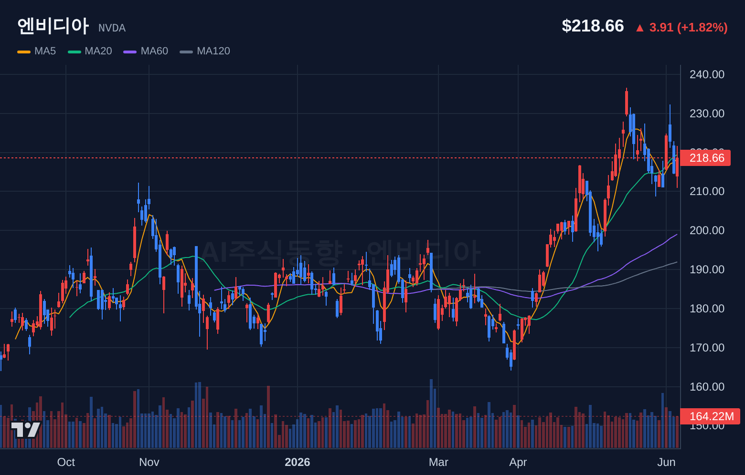745x475 pixels.
Task: Click the red up-triangle change indicator
Action: point(640,28)
